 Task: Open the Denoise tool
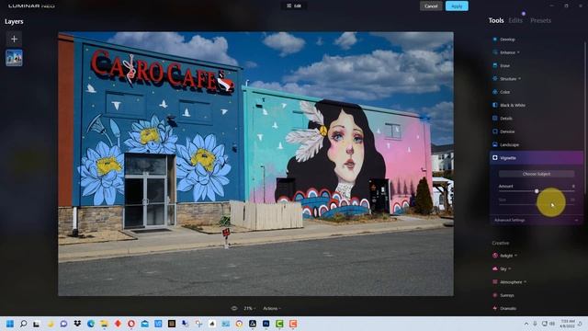coord(507,131)
